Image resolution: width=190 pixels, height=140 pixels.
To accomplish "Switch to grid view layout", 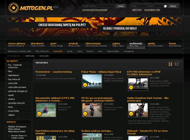I will coord(170,64).
